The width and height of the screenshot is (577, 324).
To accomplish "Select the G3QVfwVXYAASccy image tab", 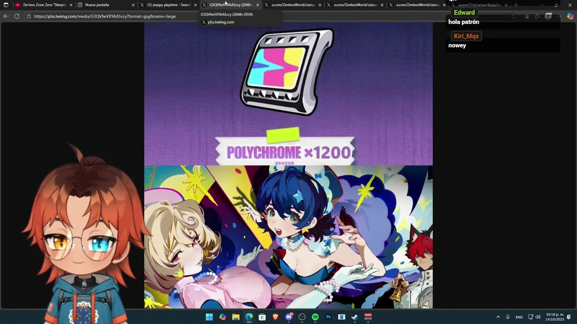I will pyautogui.click(x=230, y=5).
